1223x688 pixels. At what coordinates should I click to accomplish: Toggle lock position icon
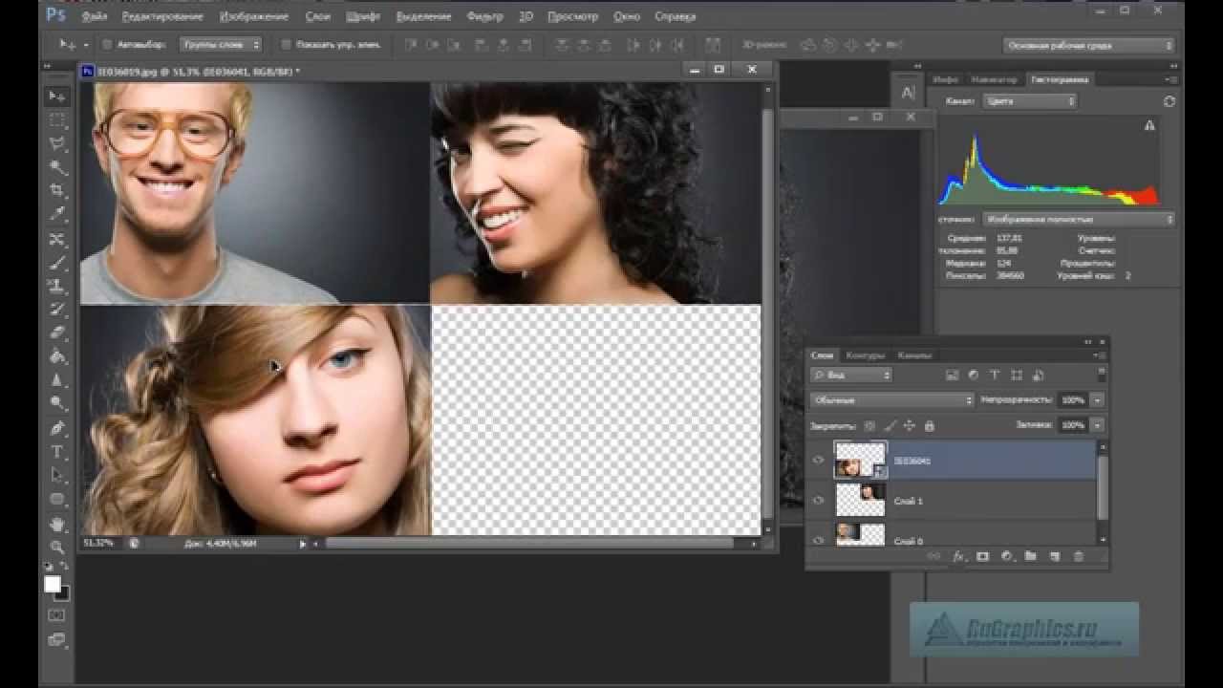(x=909, y=426)
